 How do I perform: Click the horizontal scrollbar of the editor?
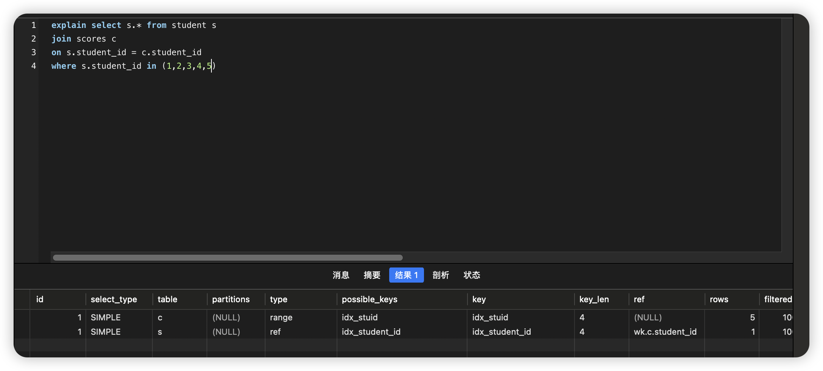tap(228, 258)
